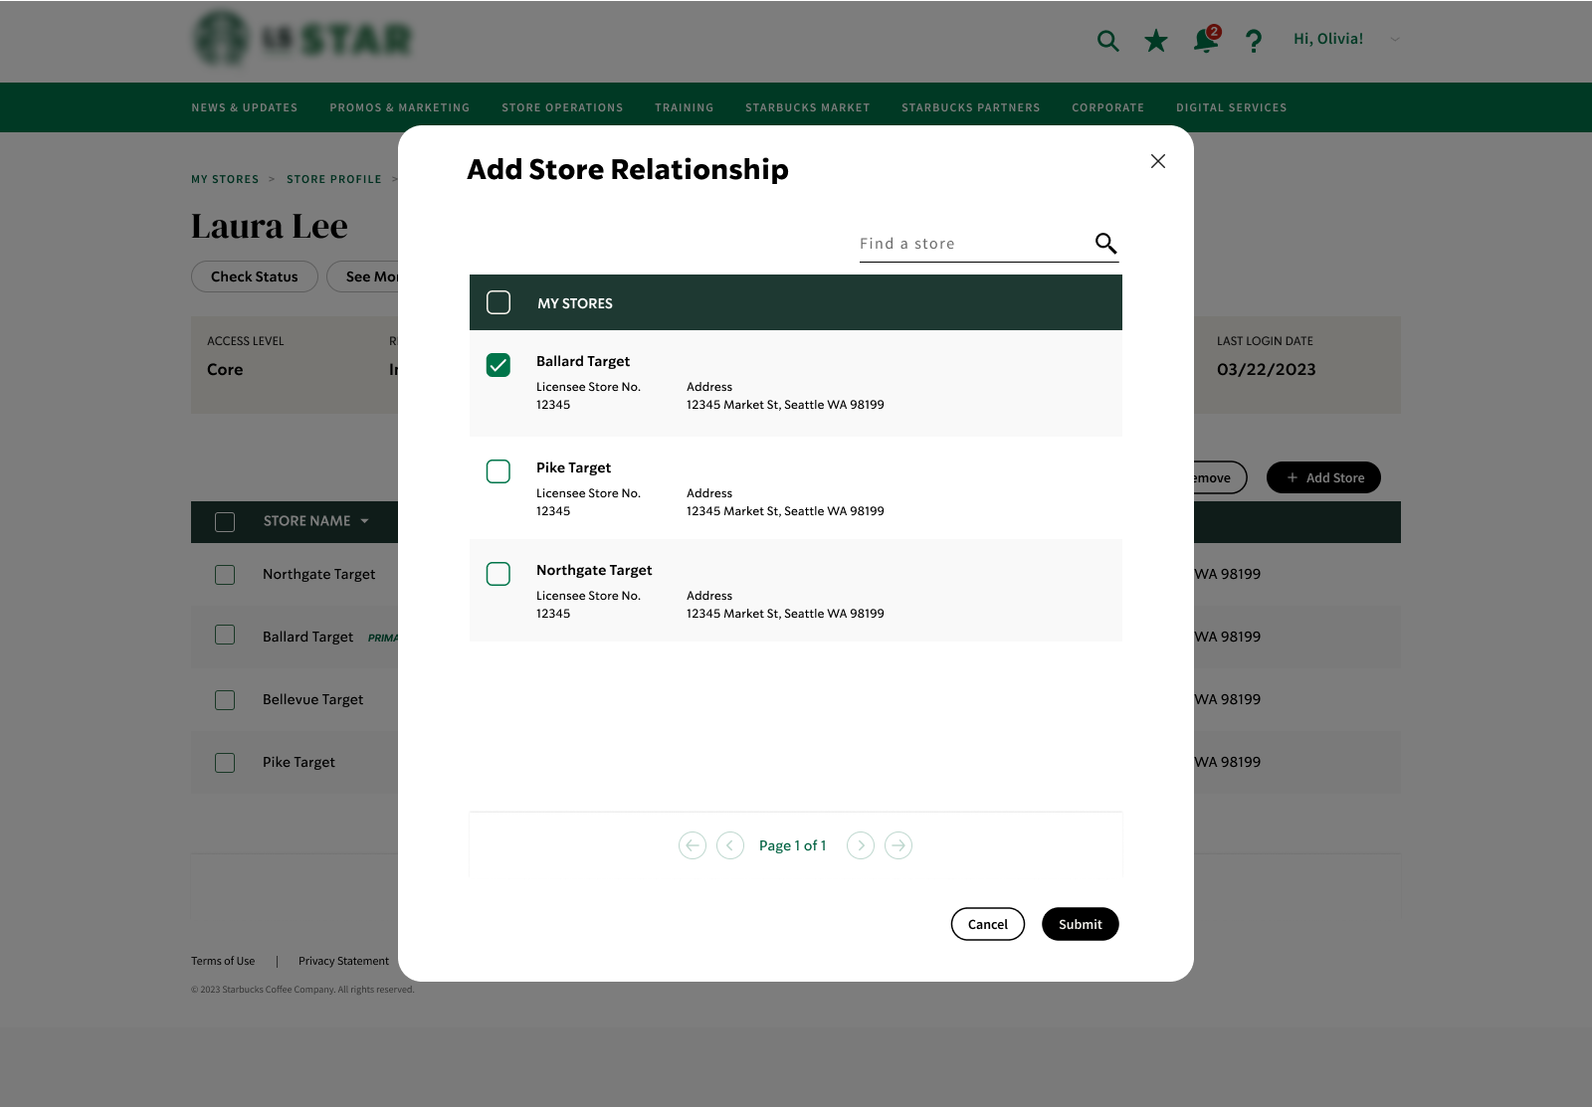This screenshot has height=1107, width=1592.
Task: Follow the MY STORES breadcrumb link
Action: pos(225,179)
